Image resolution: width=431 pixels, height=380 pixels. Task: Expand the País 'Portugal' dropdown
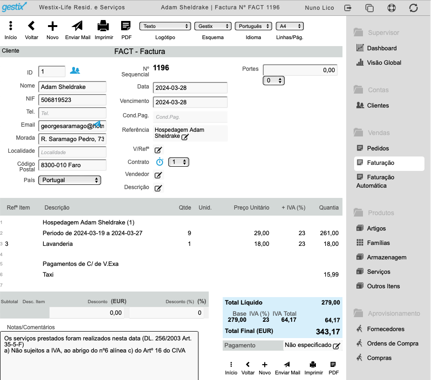[69, 180]
